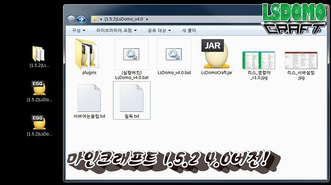331x185 pixels.
Task: Click the LsDomo_v4.0.bat file name label
Action: [174, 73]
